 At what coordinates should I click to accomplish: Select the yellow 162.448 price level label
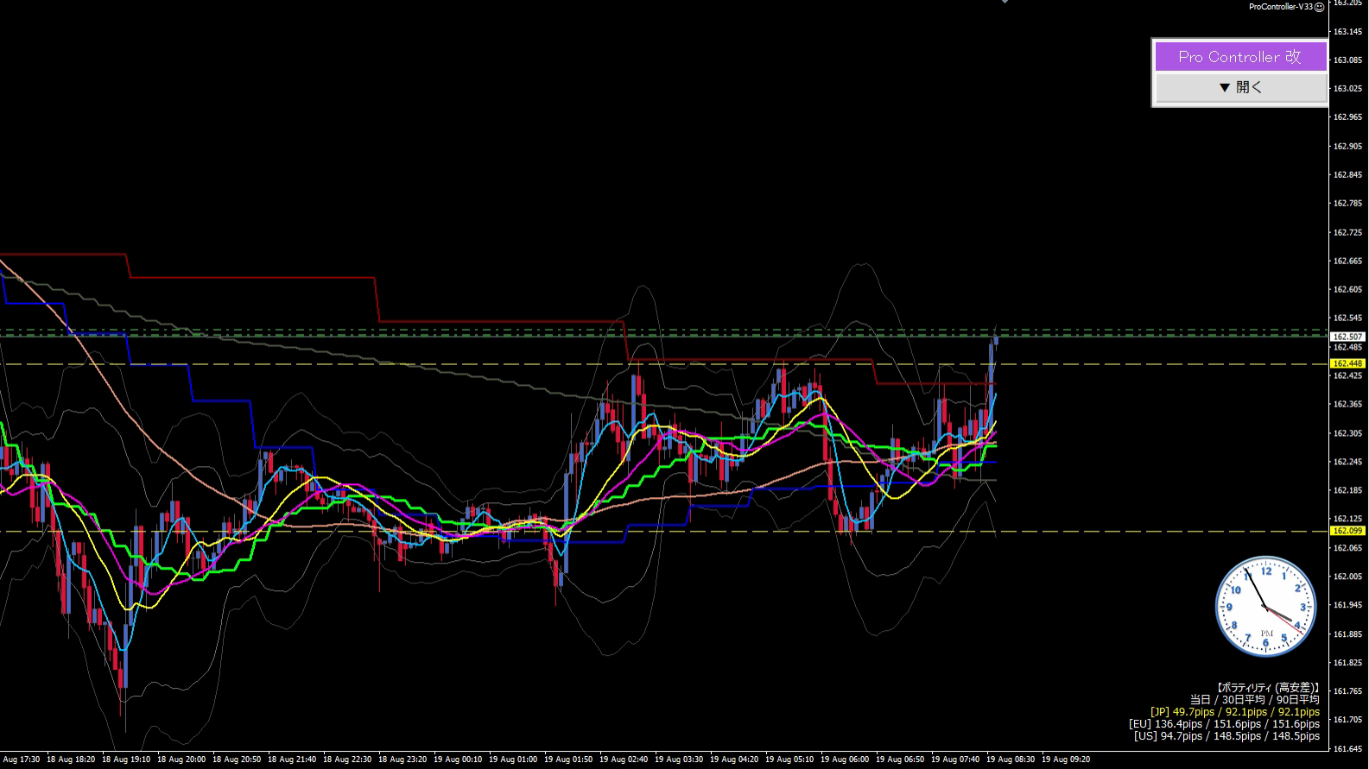pos(1347,363)
